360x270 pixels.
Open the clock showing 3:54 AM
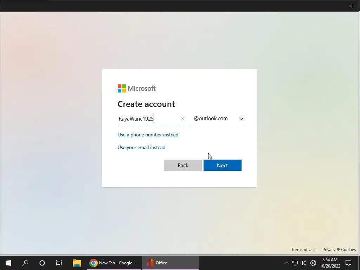[x=330, y=263]
